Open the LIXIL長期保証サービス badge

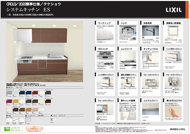tap(35, 129)
